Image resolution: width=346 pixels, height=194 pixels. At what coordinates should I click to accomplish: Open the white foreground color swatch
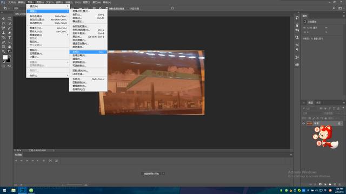tap(5, 57)
